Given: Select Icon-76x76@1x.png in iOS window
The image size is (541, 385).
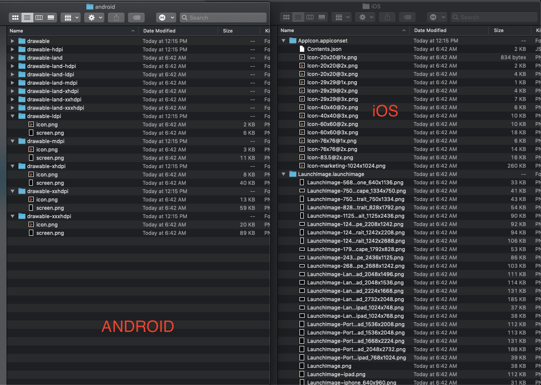Looking at the screenshot, I should pos(332,140).
